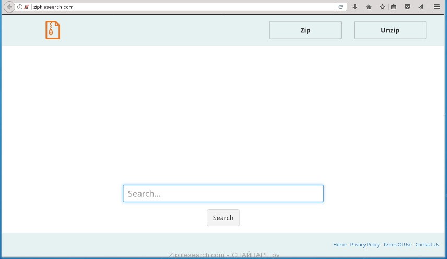Open the downloads arrow icon
The width and height of the screenshot is (447, 259).
(355, 7)
